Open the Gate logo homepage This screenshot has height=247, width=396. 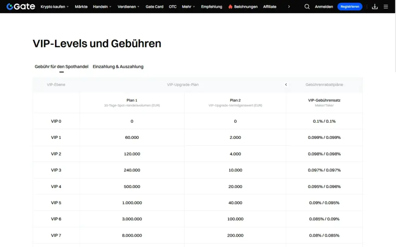pyautogui.click(x=21, y=7)
